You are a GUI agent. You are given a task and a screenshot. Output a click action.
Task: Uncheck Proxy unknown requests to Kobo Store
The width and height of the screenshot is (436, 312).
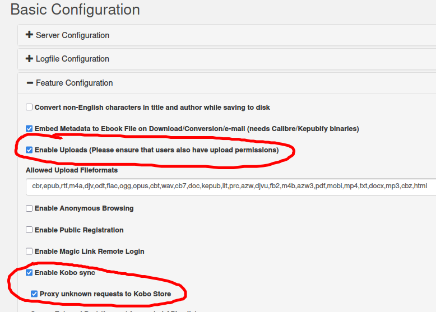34,294
